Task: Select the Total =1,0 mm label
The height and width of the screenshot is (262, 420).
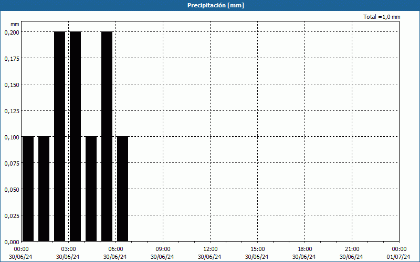Action: 382,17
